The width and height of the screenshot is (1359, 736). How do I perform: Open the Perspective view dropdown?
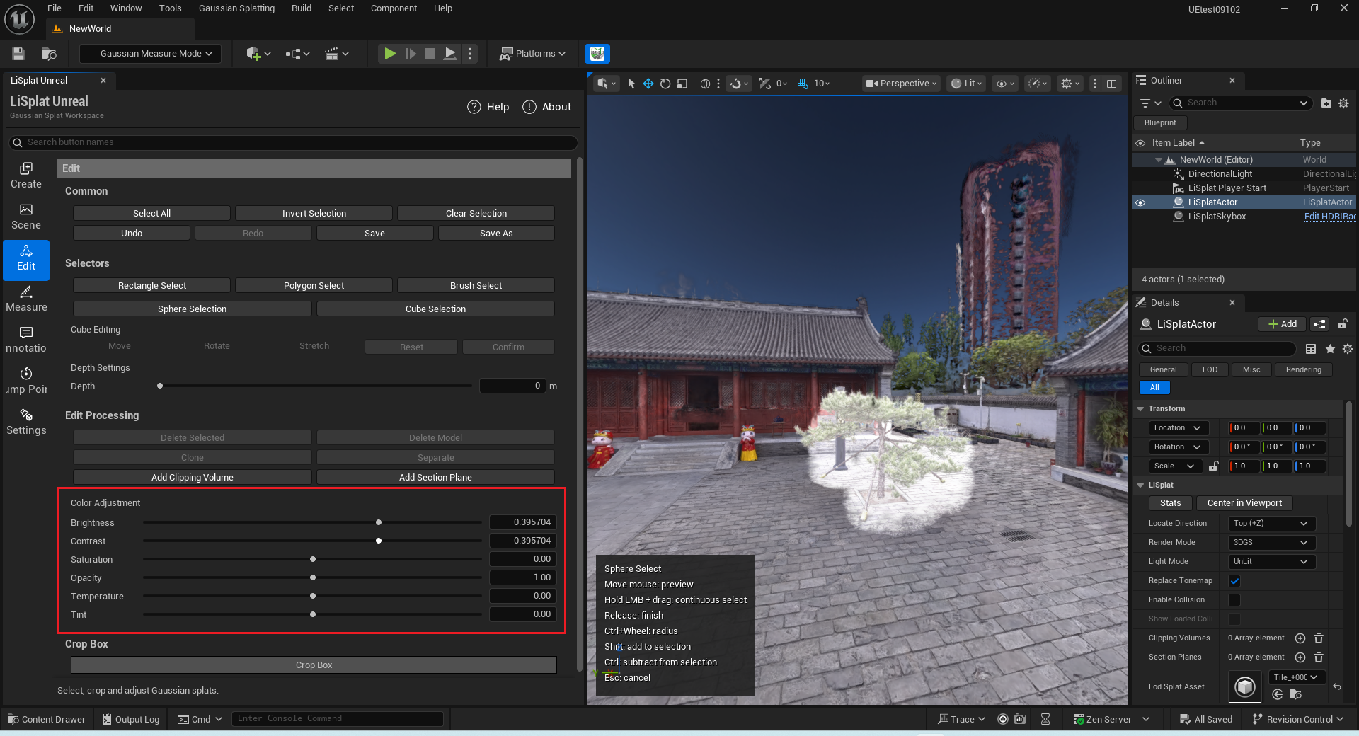901,84
